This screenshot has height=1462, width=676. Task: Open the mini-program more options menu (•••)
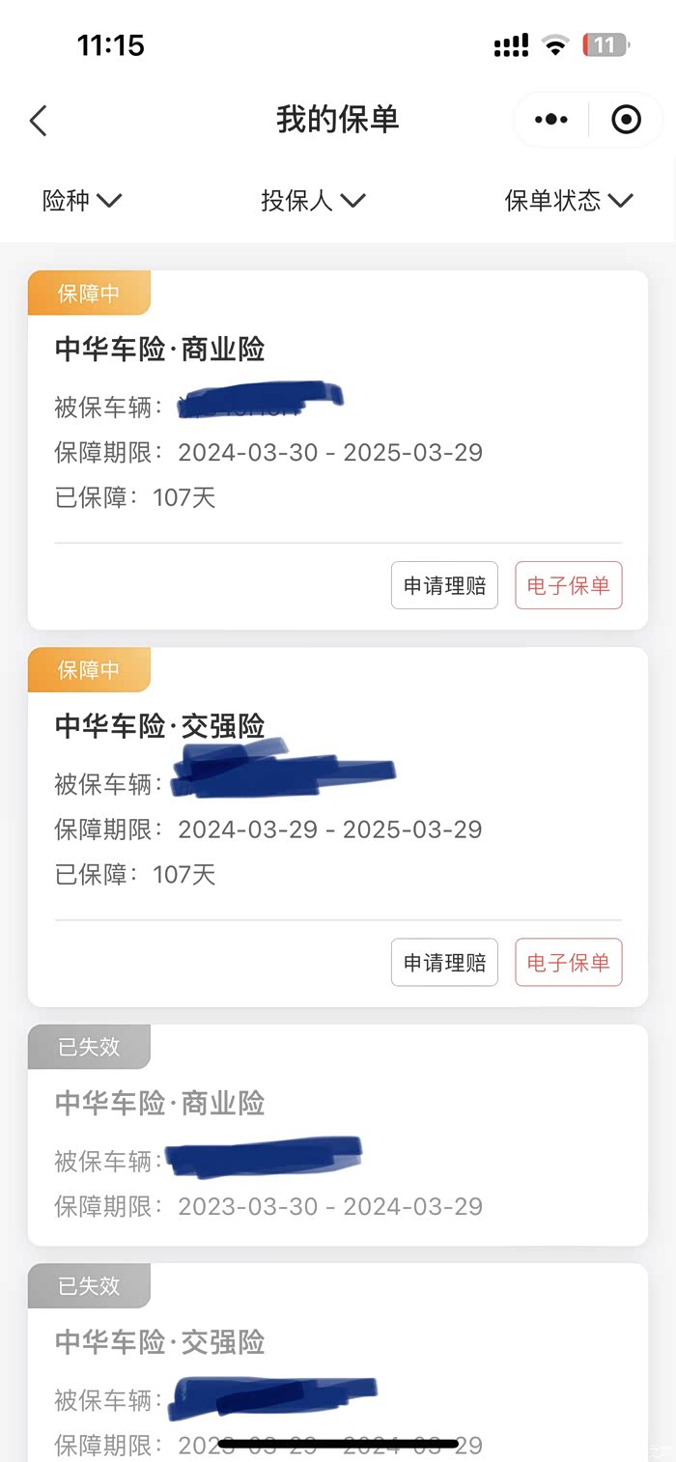click(x=550, y=120)
